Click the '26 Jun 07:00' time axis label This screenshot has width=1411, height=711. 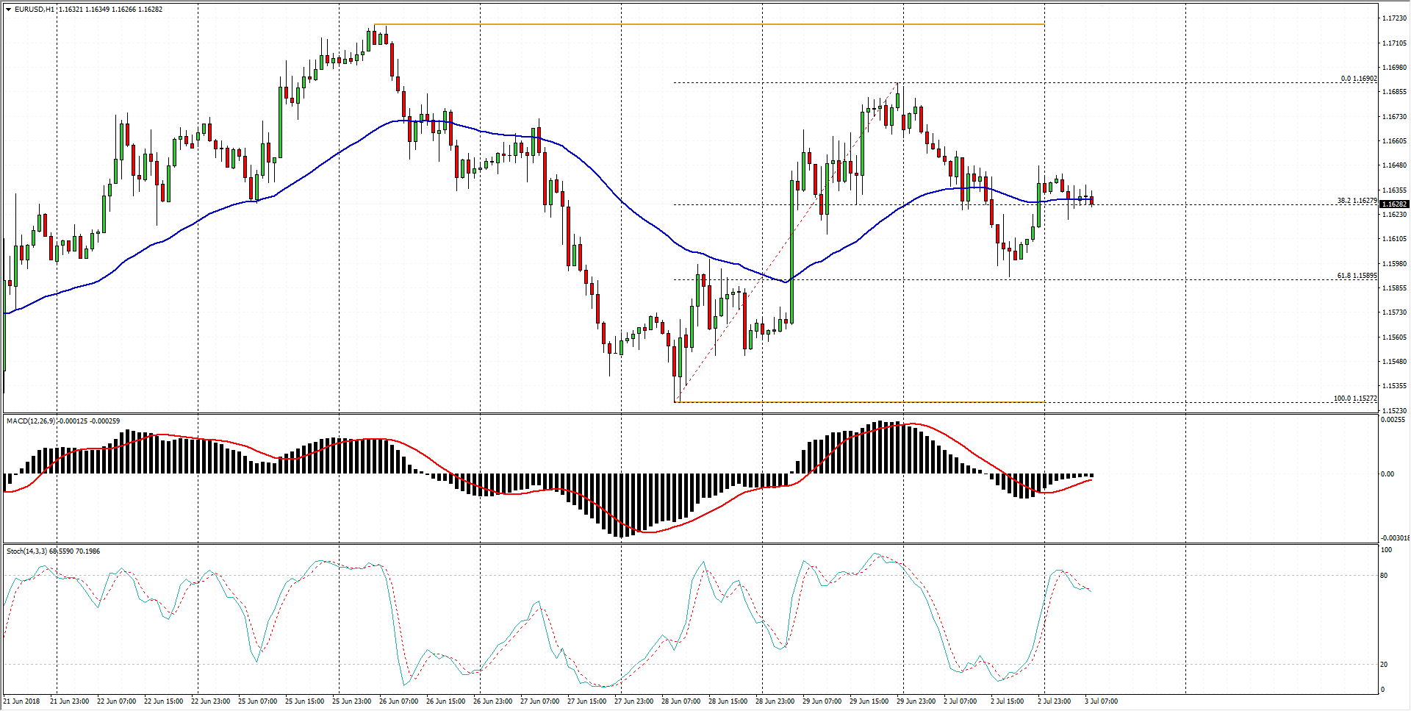398,701
